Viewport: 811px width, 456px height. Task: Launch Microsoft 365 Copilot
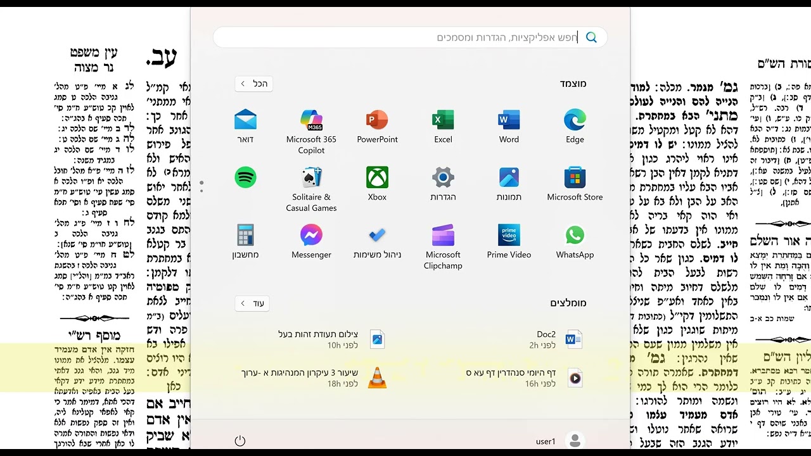coord(311,132)
